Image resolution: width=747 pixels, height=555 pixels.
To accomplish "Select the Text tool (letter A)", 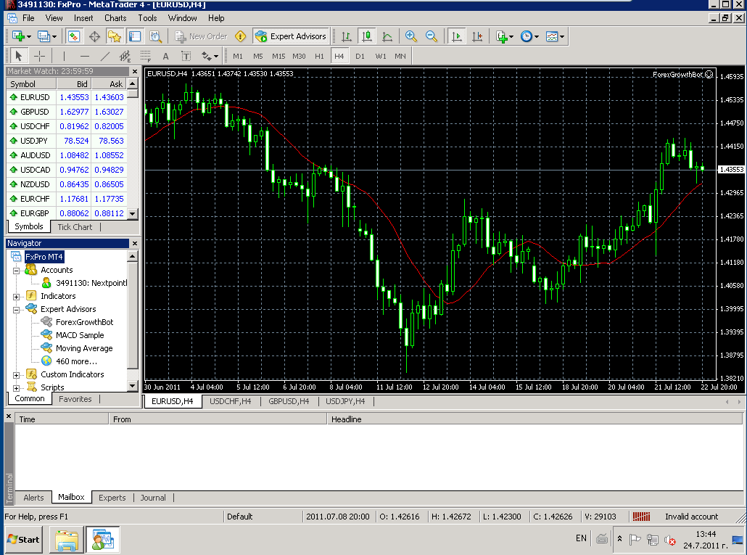I will [165, 56].
